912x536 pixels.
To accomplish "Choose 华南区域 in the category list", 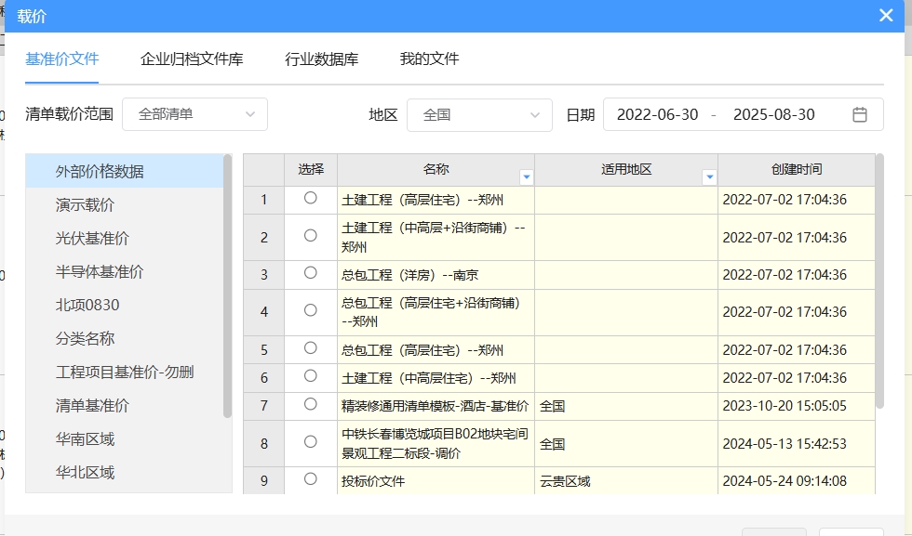I will pyautogui.click(x=85, y=439).
